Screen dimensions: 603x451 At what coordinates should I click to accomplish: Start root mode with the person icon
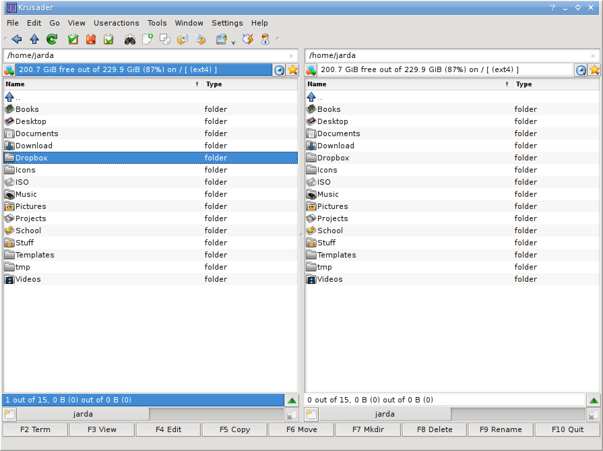click(x=265, y=39)
